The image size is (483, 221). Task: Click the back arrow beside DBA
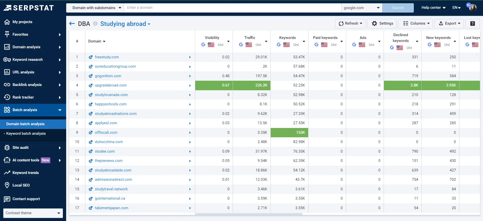click(72, 24)
